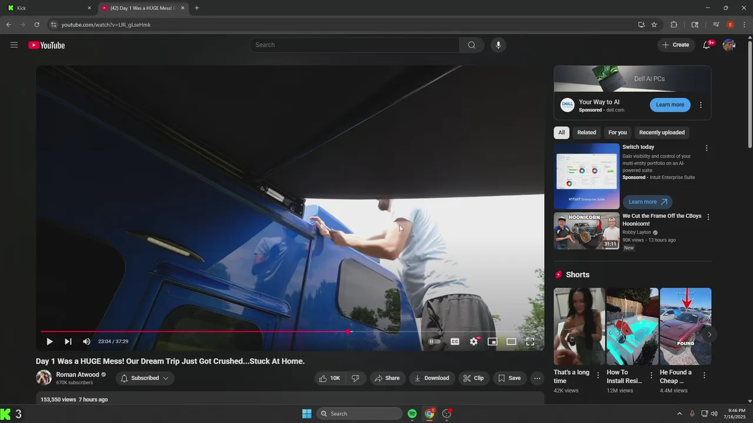Like the video with 10K thumbs up
Screen dimensions: 753x423
point(330,378)
